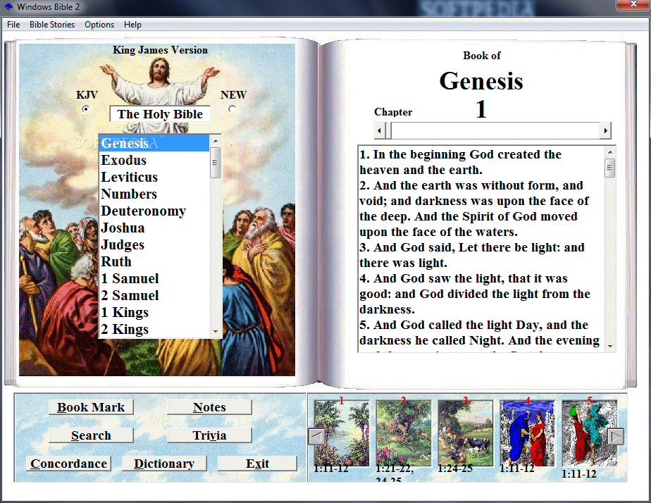Click the Search button
The image size is (651, 503).
(91, 435)
